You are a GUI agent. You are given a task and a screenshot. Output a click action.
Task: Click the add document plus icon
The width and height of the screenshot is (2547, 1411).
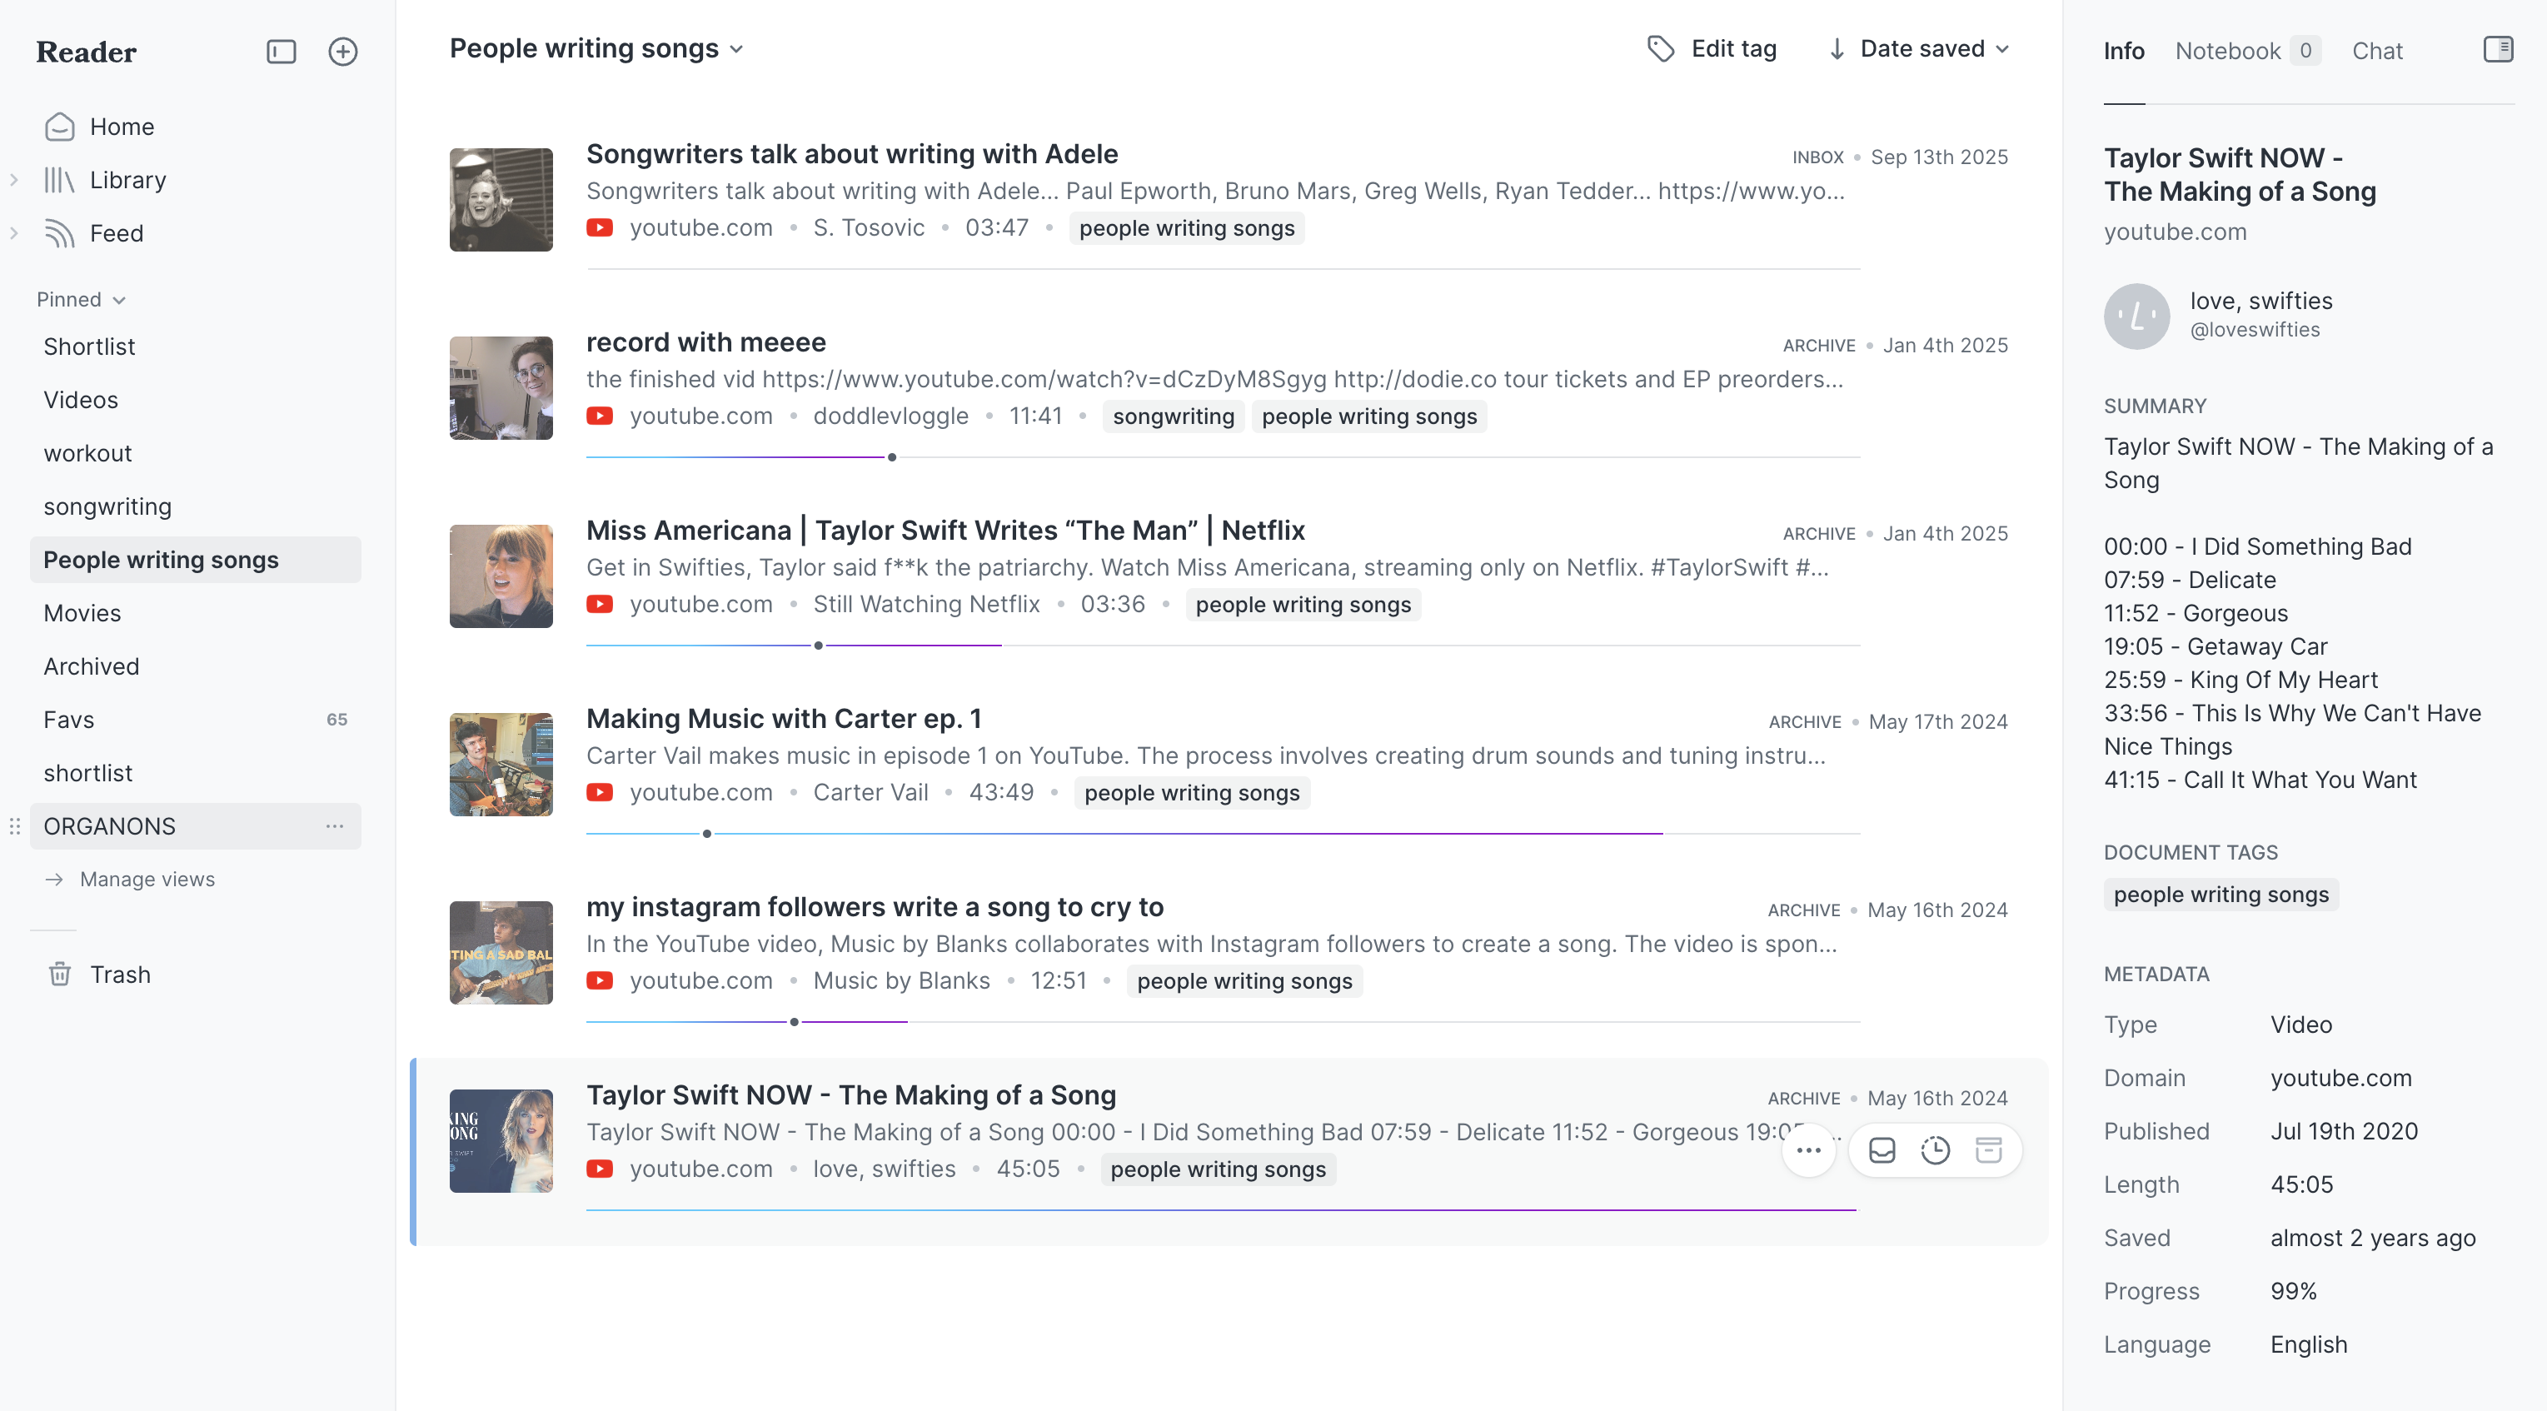pyautogui.click(x=342, y=52)
